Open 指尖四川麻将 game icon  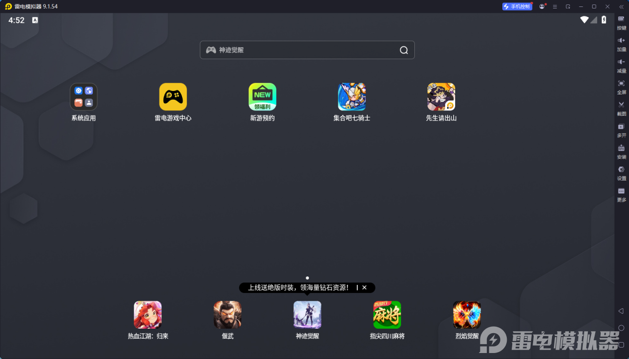coord(387,315)
